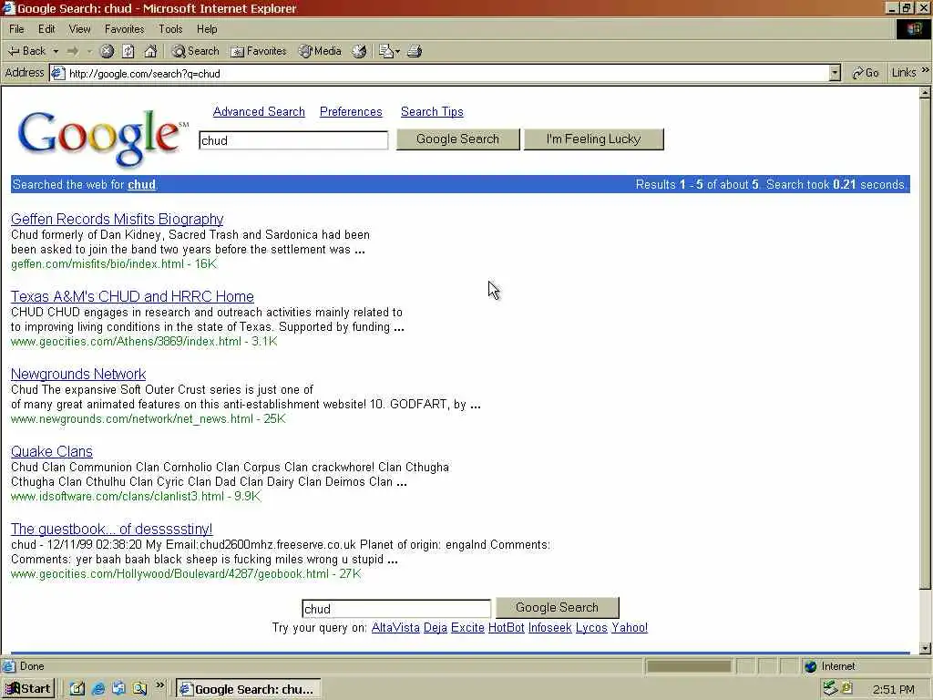Click the Stop loading icon

click(x=108, y=51)
